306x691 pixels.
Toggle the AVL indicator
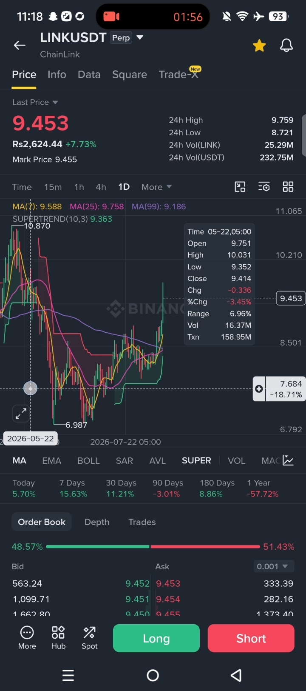pos(158,460)
